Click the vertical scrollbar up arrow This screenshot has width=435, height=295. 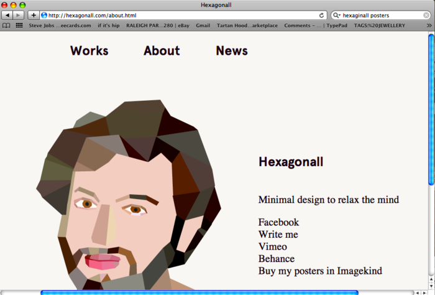(431, 279)
